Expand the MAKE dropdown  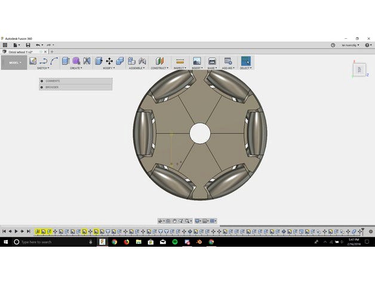pos(212,68)
